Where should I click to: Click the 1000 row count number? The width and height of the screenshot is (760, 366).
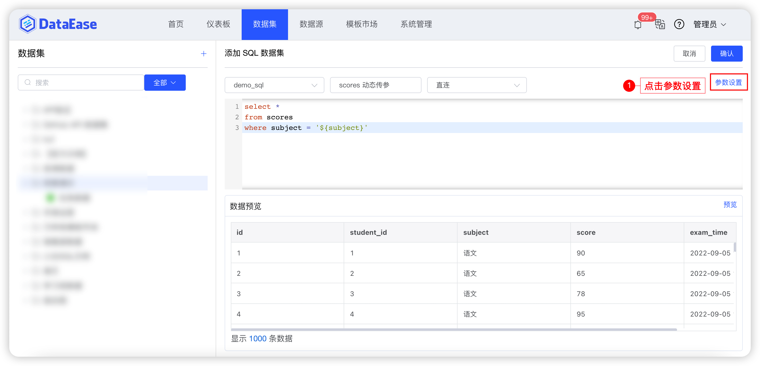(x=258, y=339)
